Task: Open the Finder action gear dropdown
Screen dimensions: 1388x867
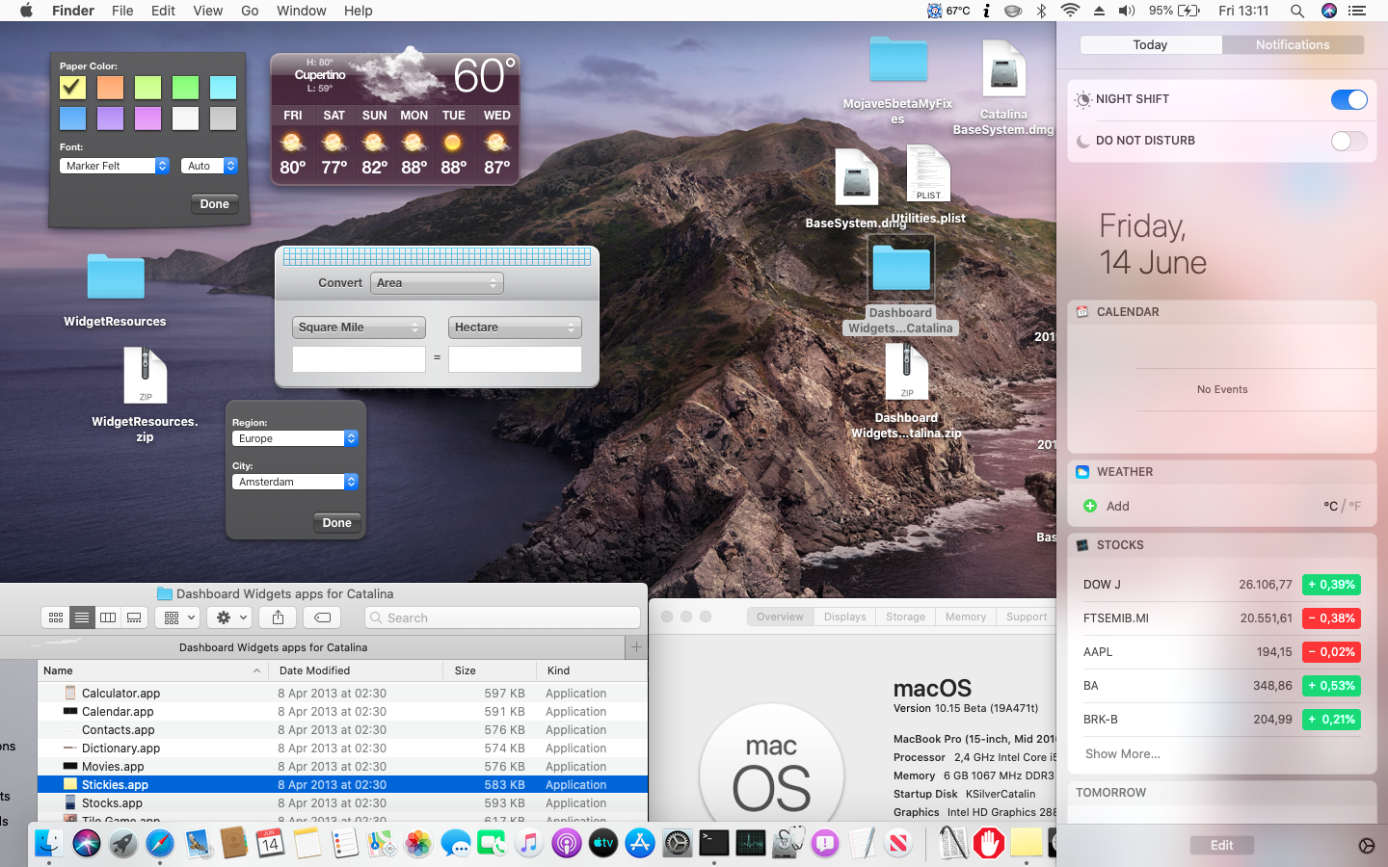Action: click(230, 617)
